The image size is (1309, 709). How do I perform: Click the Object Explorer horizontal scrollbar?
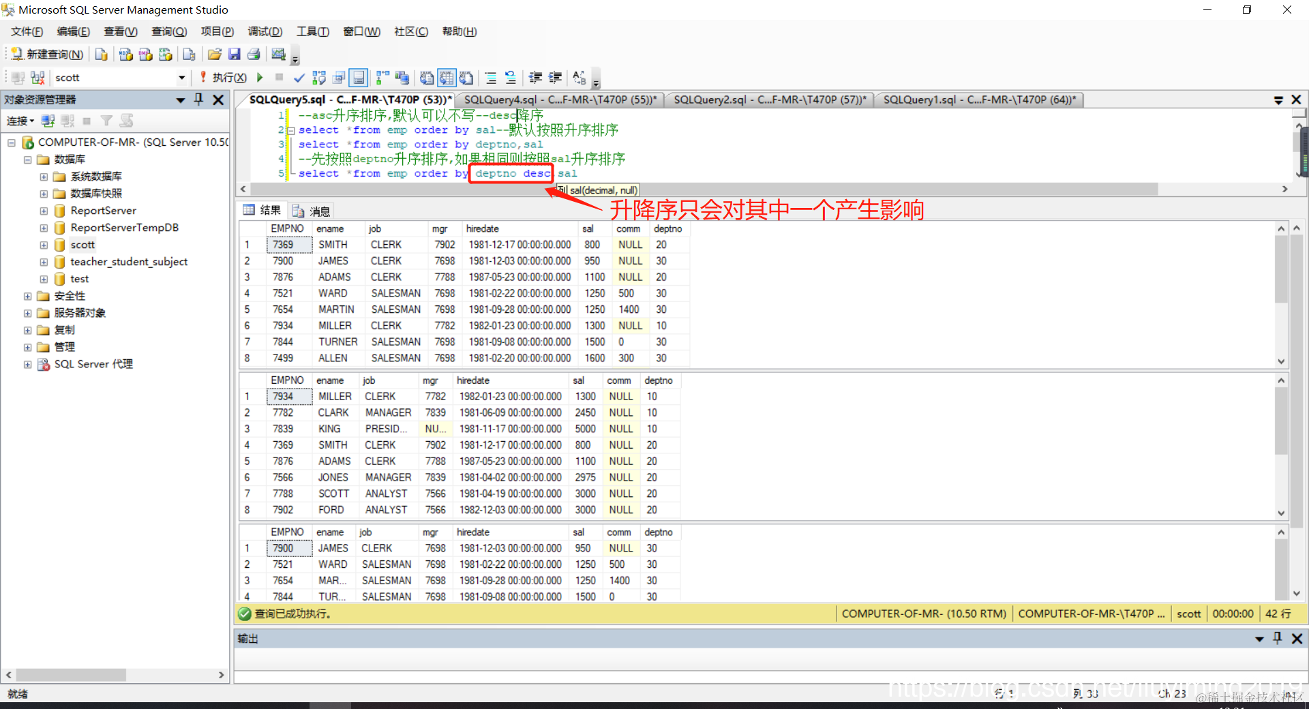[71, 675]
